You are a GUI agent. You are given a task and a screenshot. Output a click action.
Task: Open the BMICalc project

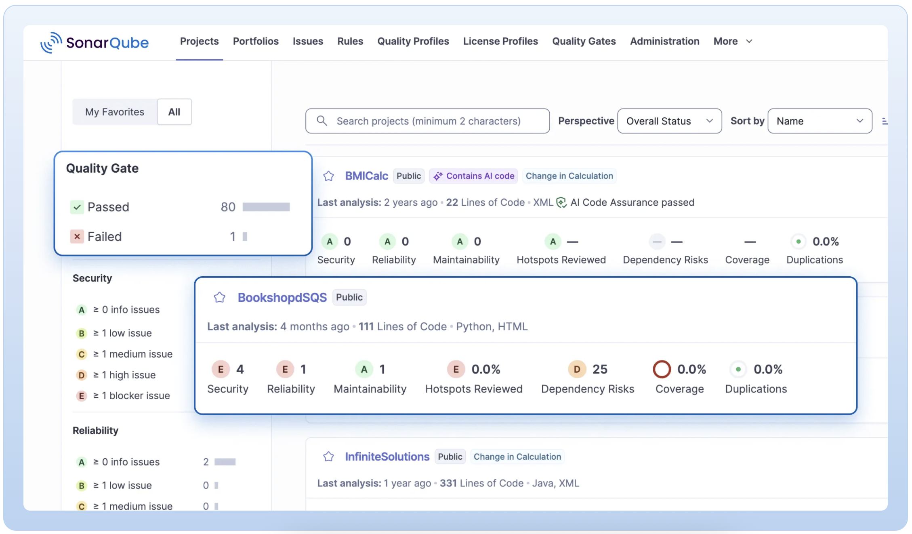(366, 176)
